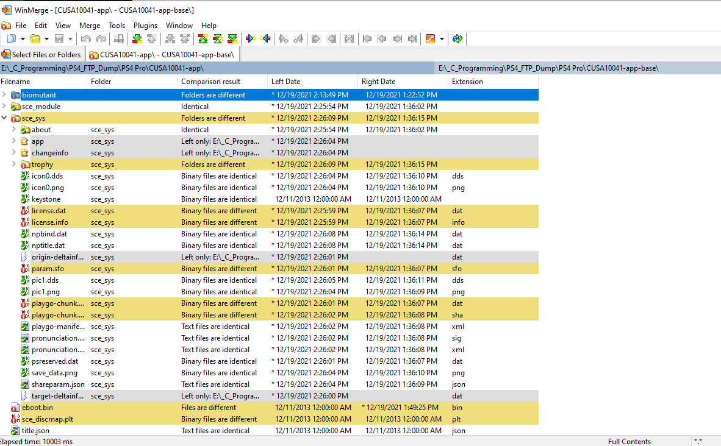Click the Previous Conflict toolbar icon
The height and width of the screenshot is (446, 721).
185,39
